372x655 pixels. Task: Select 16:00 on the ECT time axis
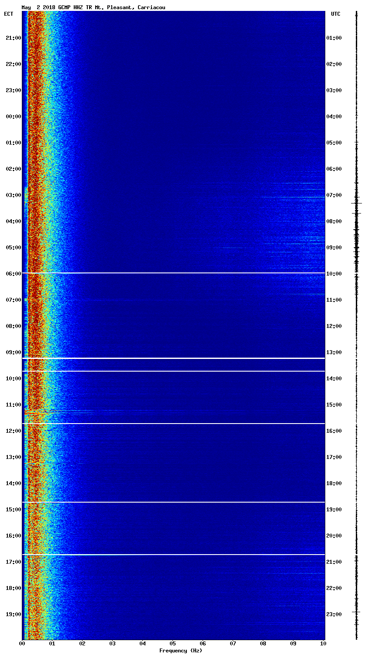coord(13,536)
